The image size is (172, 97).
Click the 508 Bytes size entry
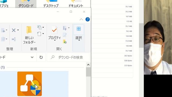coord(128,61)
